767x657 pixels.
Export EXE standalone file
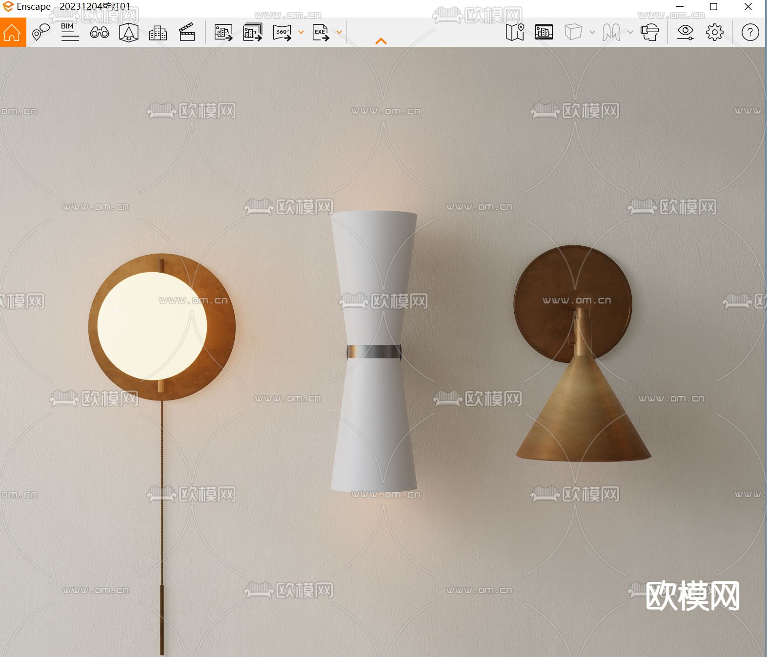[321, 33]
